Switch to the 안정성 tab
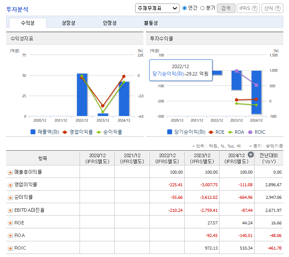Image resolution: width=289 pixels, height=257 pixels. click(110, 23)
